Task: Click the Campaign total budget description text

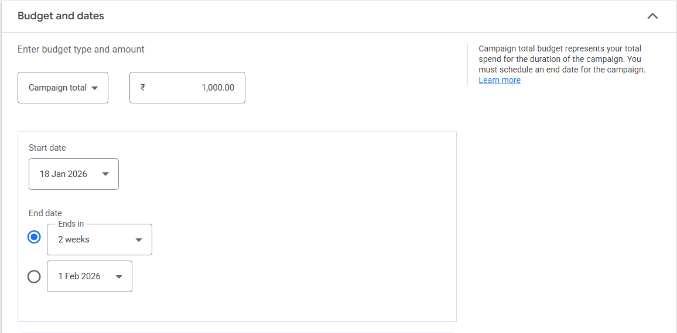Action: tap(562, 59)
